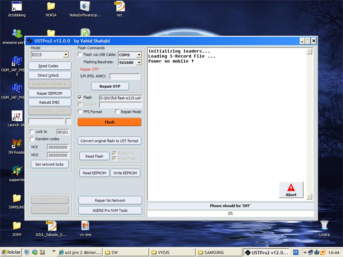Switch to the VYGIS taskbar window
The image size is (343, 257).
pos(173,252)
